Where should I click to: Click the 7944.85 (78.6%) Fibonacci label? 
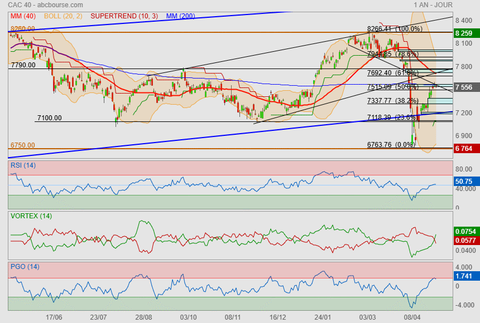tap(393, 54)
